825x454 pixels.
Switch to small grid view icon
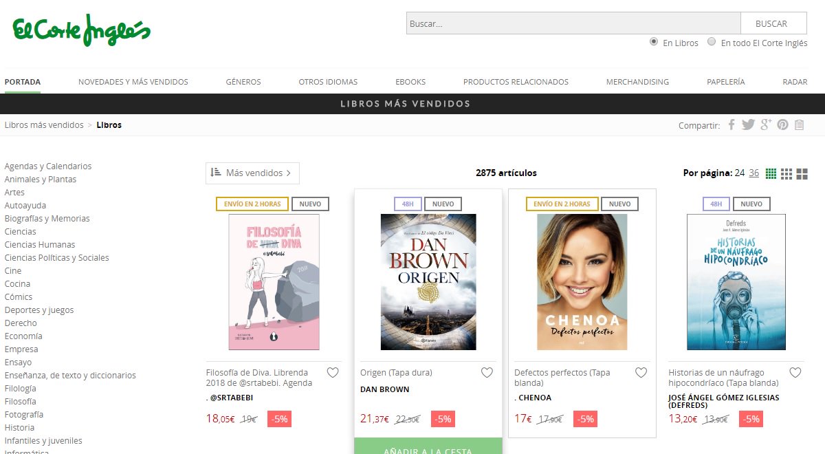click(771, 173)
